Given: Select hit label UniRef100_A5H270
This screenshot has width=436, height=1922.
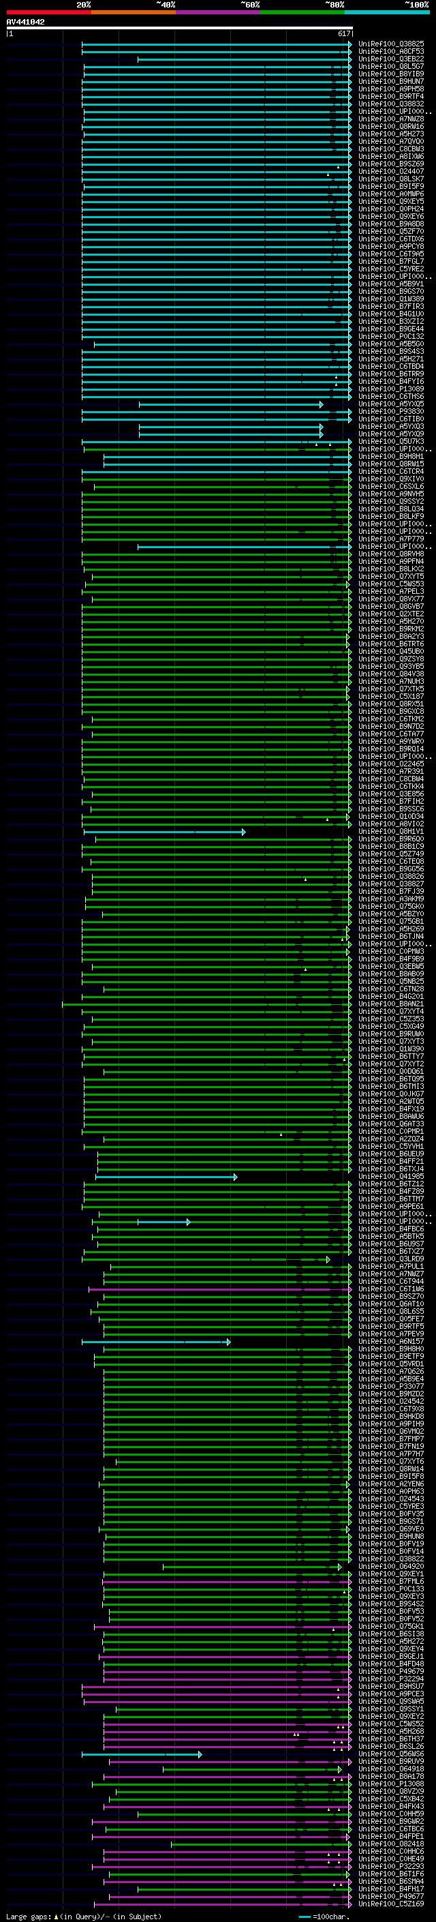Looking at the screenshot, I should click(391, 620).
